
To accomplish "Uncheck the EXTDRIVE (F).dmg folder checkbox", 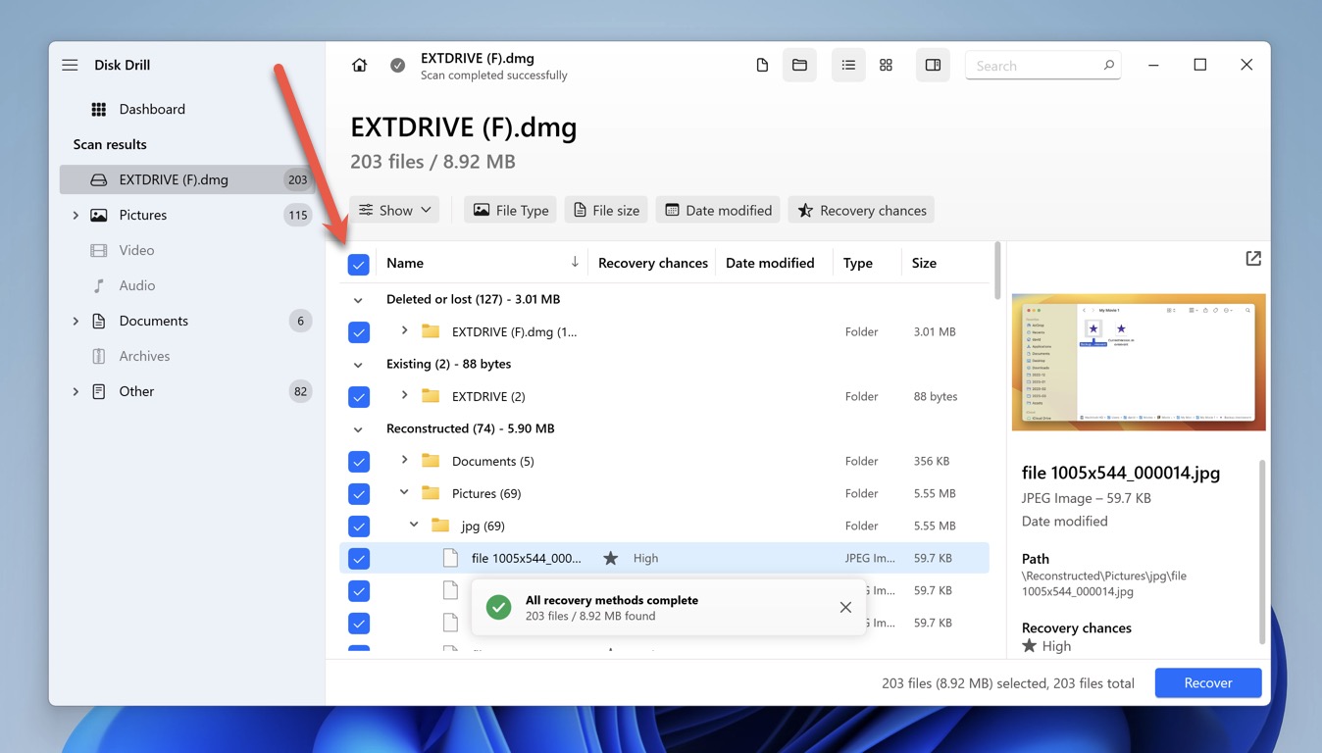I will [359, 331].
